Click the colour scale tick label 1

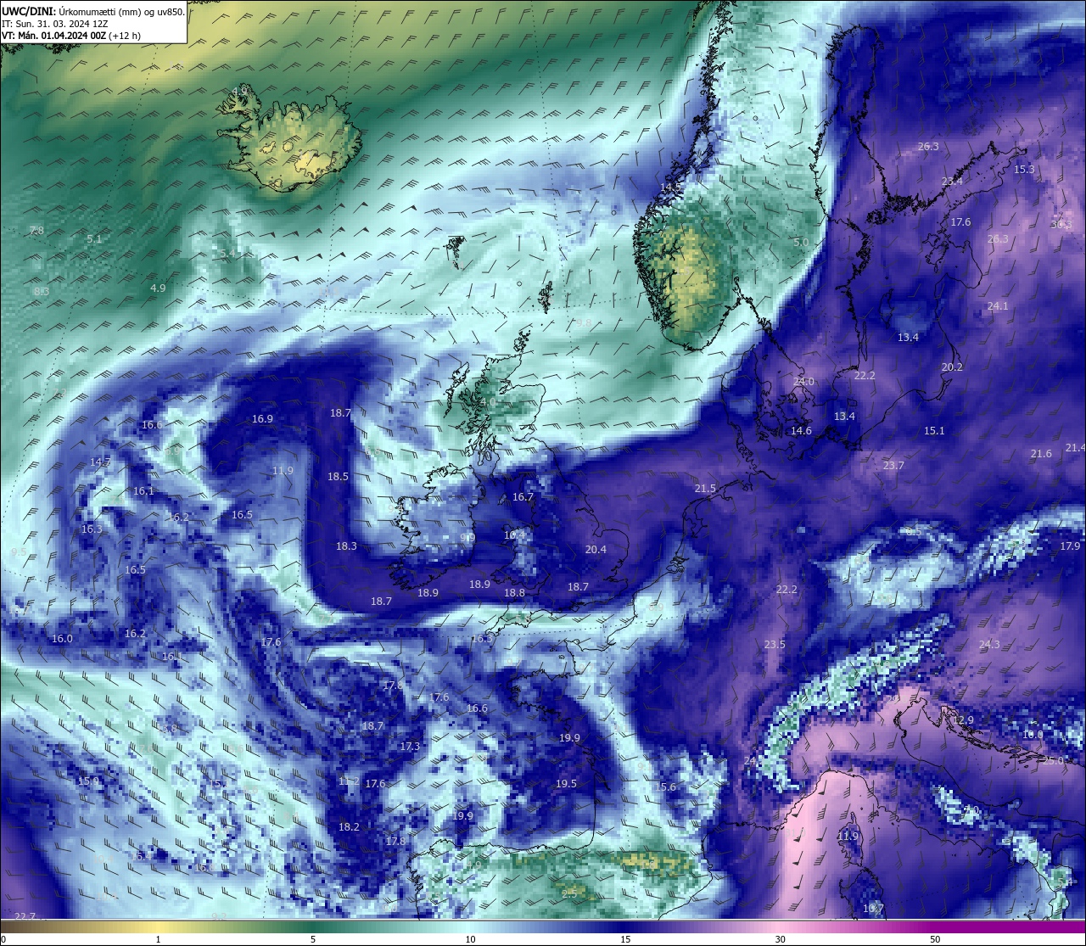pos(158,939)
